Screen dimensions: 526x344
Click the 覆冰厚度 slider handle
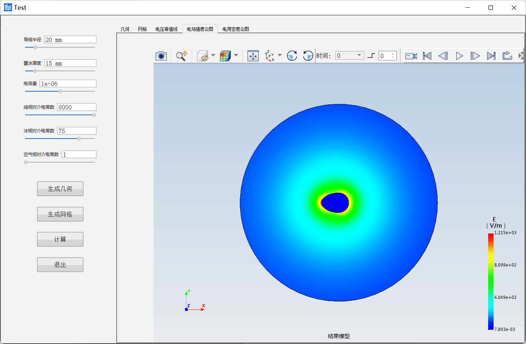35,71
